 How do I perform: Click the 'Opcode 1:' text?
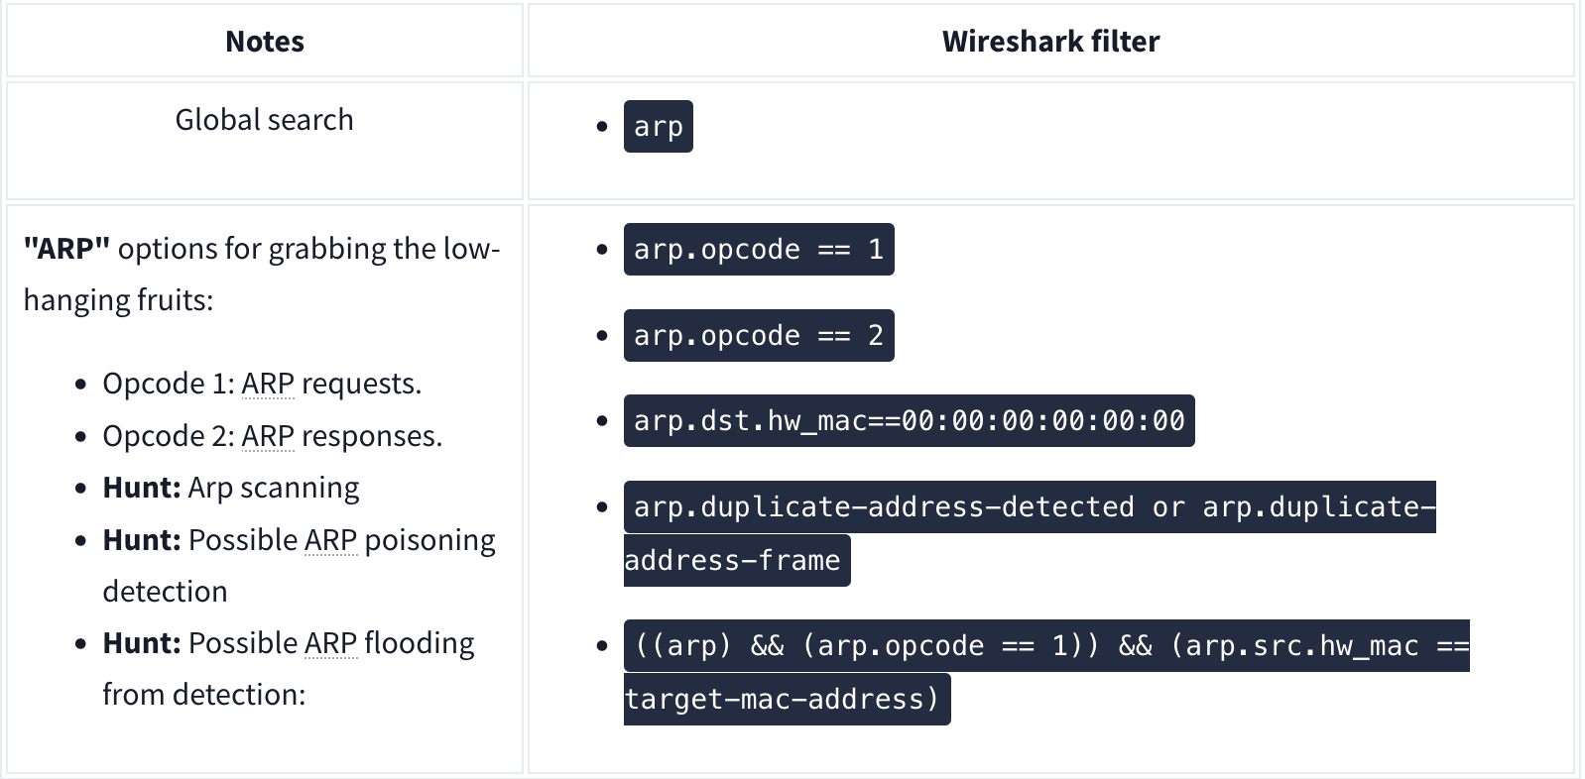click(x=169, y=384)
